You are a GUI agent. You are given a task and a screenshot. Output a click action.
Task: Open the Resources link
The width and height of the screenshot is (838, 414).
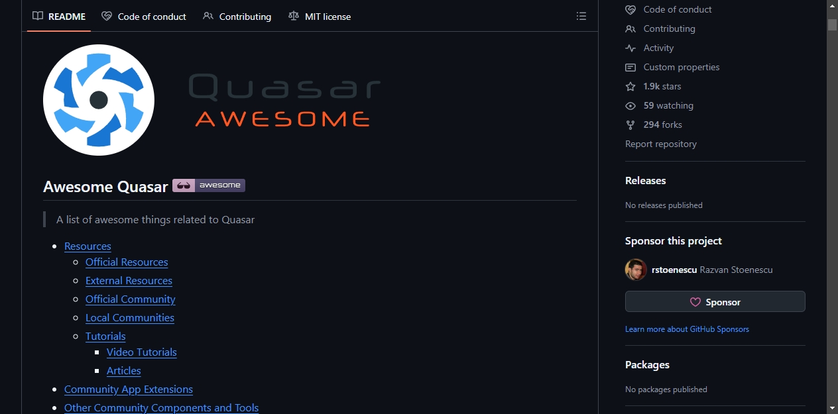coord(88,246)
